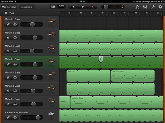Mute the second Metallic Bass track
Image resolution: width=165 pixels, height=123 pixels.
click(8, 38)
